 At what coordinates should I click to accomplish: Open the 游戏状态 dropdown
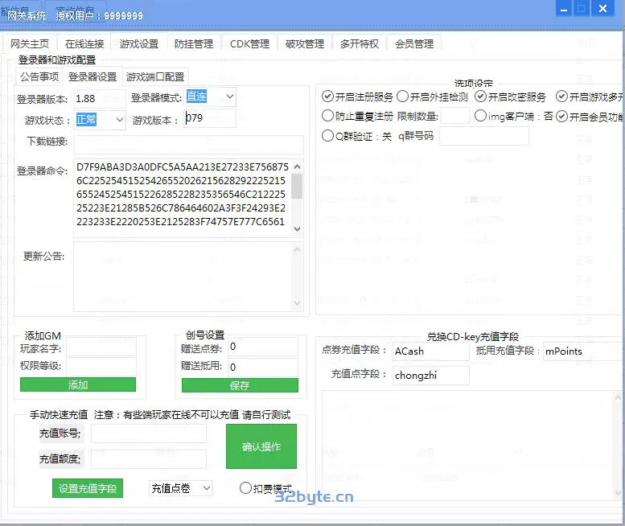pyautogui.click(x=119, y=120)
